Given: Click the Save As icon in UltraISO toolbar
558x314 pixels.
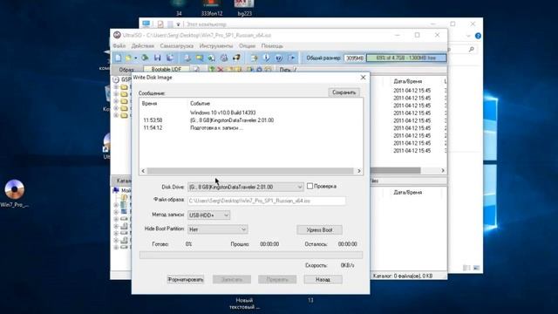Looking at the screenshot, I should coord(170,58).
